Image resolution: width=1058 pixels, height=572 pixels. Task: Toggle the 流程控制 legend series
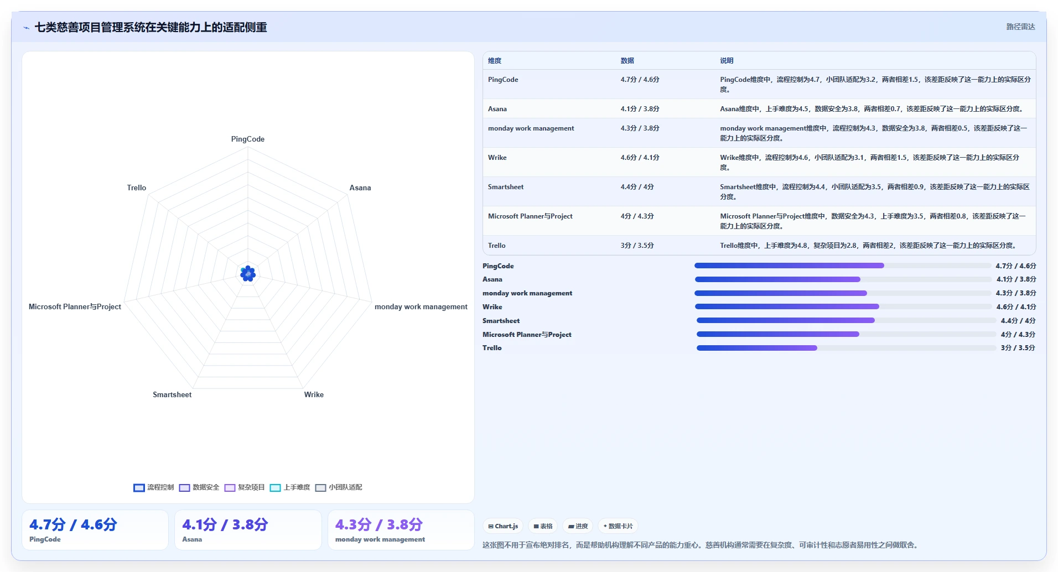click(154, 487)
